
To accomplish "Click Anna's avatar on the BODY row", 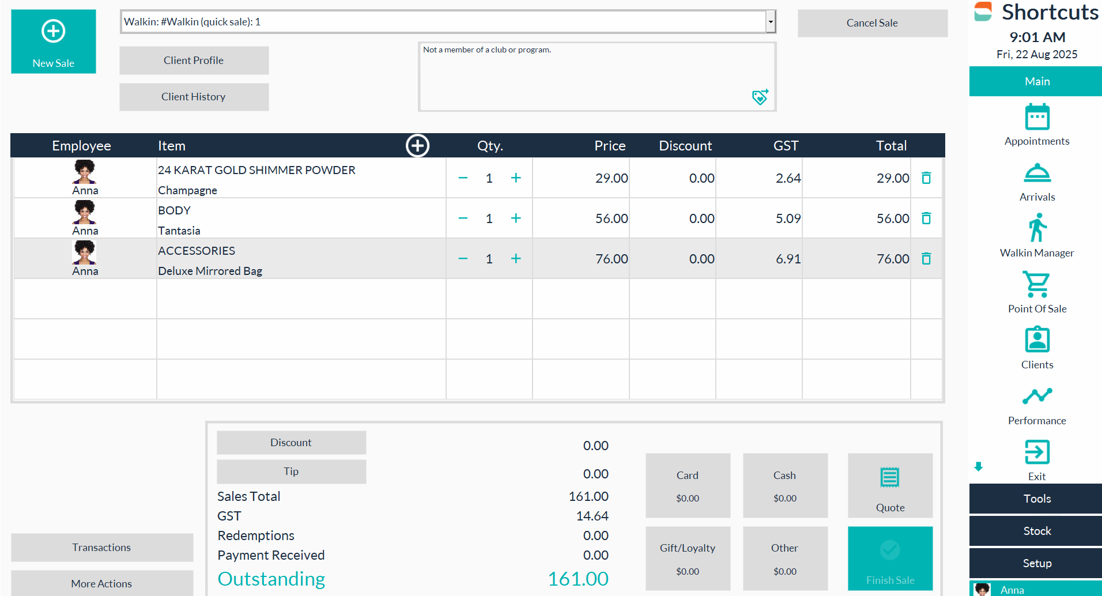I will click(85, 212).
